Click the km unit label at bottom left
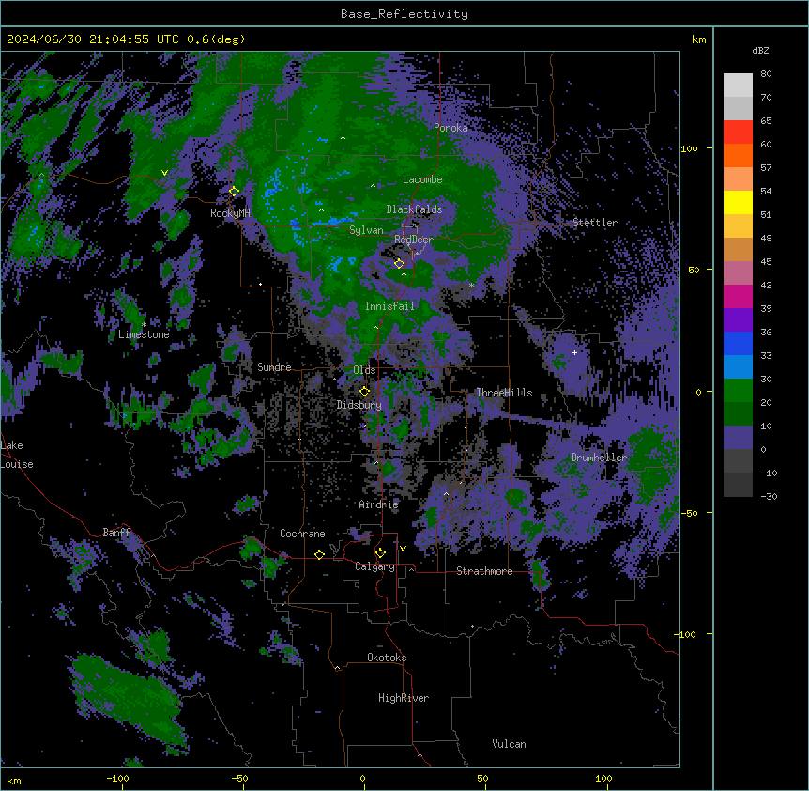This screenshot has width=809, height=791. coord(14,780)
